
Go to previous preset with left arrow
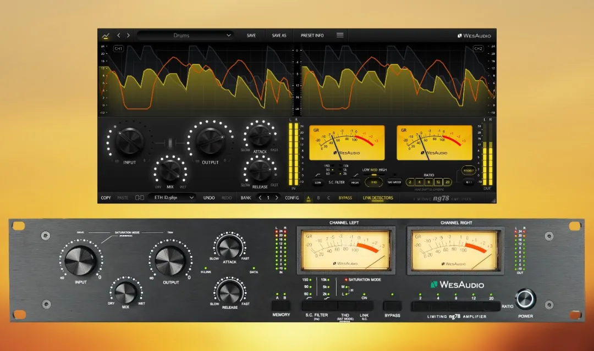coord(119,35)
